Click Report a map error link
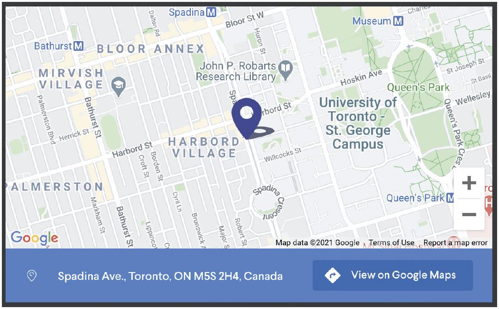 456,242
